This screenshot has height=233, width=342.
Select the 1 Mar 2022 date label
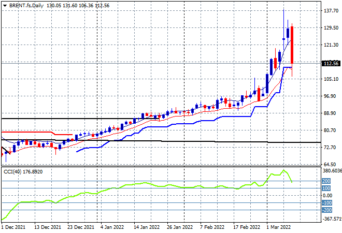tap(280, 227)
